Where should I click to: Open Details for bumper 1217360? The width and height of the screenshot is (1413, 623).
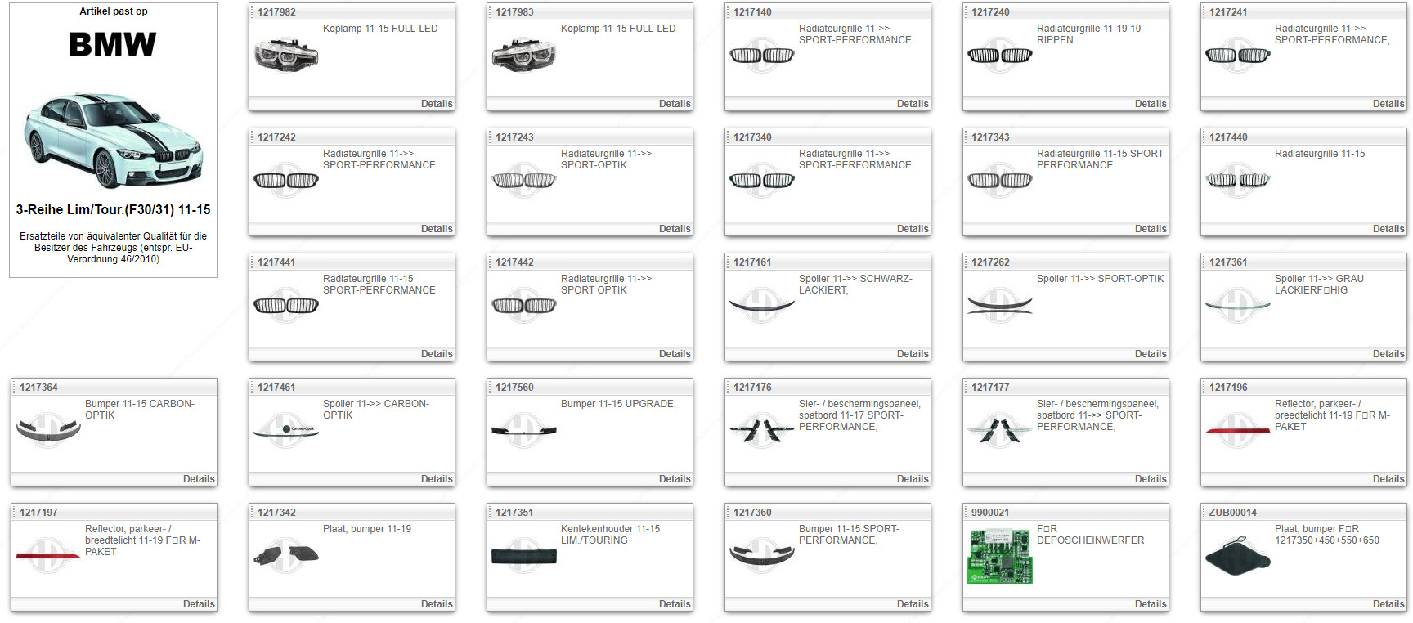point(913,604)
